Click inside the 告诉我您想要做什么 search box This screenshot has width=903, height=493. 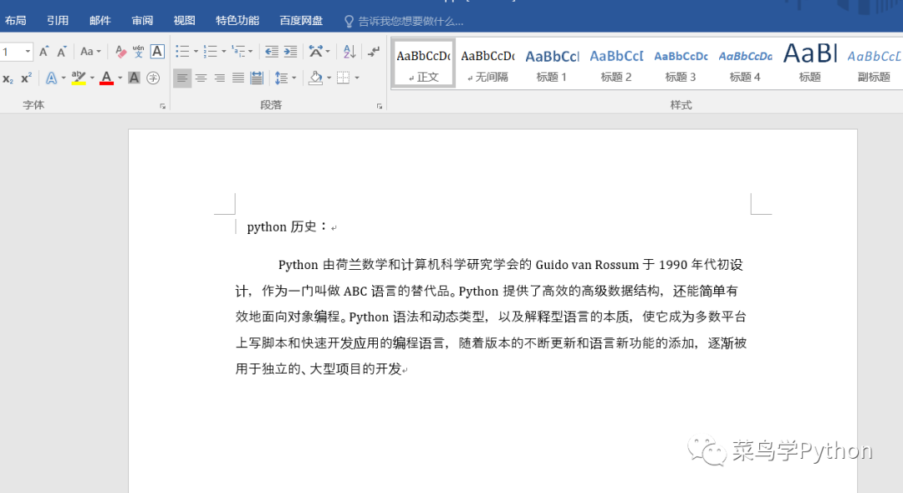pos(406,19)
